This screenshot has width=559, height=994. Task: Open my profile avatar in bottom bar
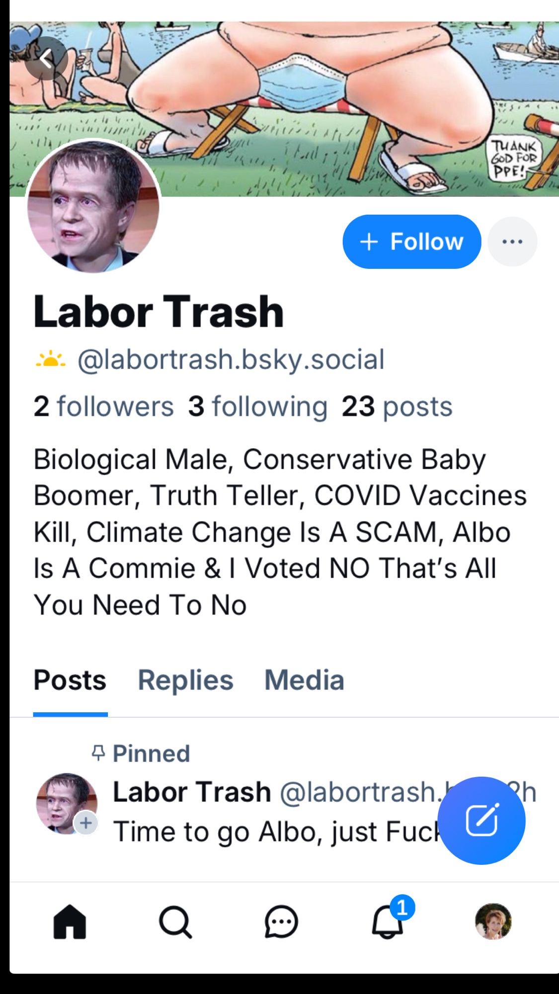tap(493, 921)
